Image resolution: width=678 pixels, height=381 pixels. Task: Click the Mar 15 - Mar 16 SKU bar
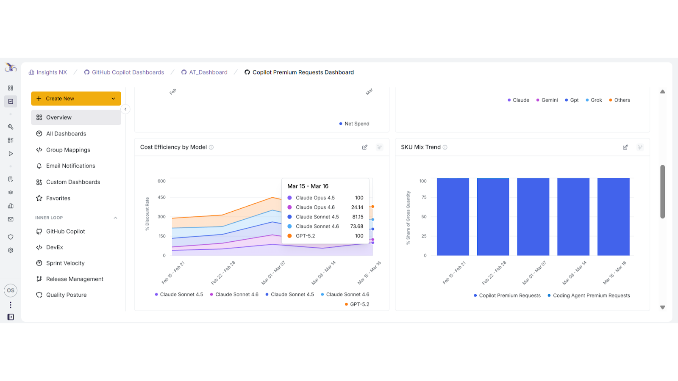(x=613, y=217)
